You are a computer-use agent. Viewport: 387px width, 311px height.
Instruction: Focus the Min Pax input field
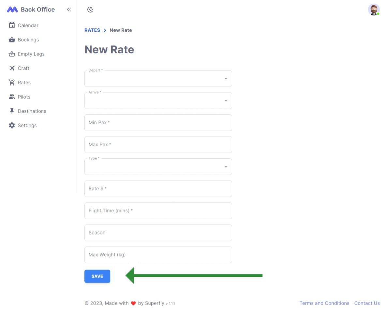click(158, 123)
